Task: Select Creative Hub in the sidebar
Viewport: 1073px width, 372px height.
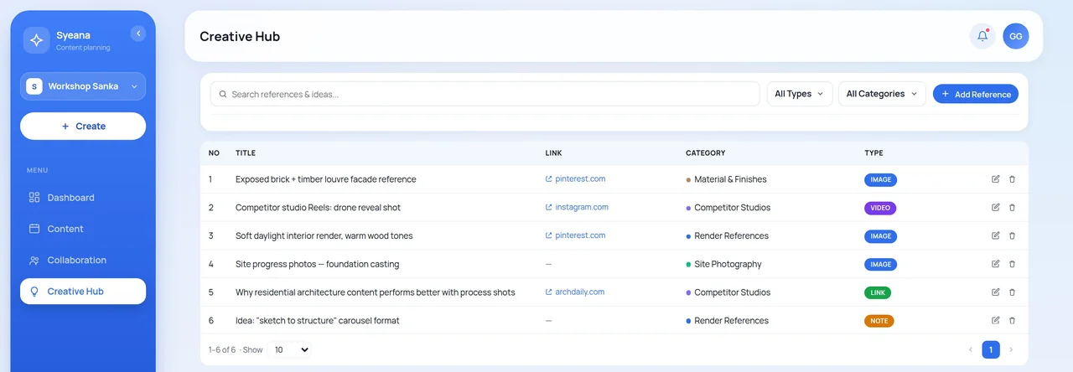Action: [x=83, y=292]
